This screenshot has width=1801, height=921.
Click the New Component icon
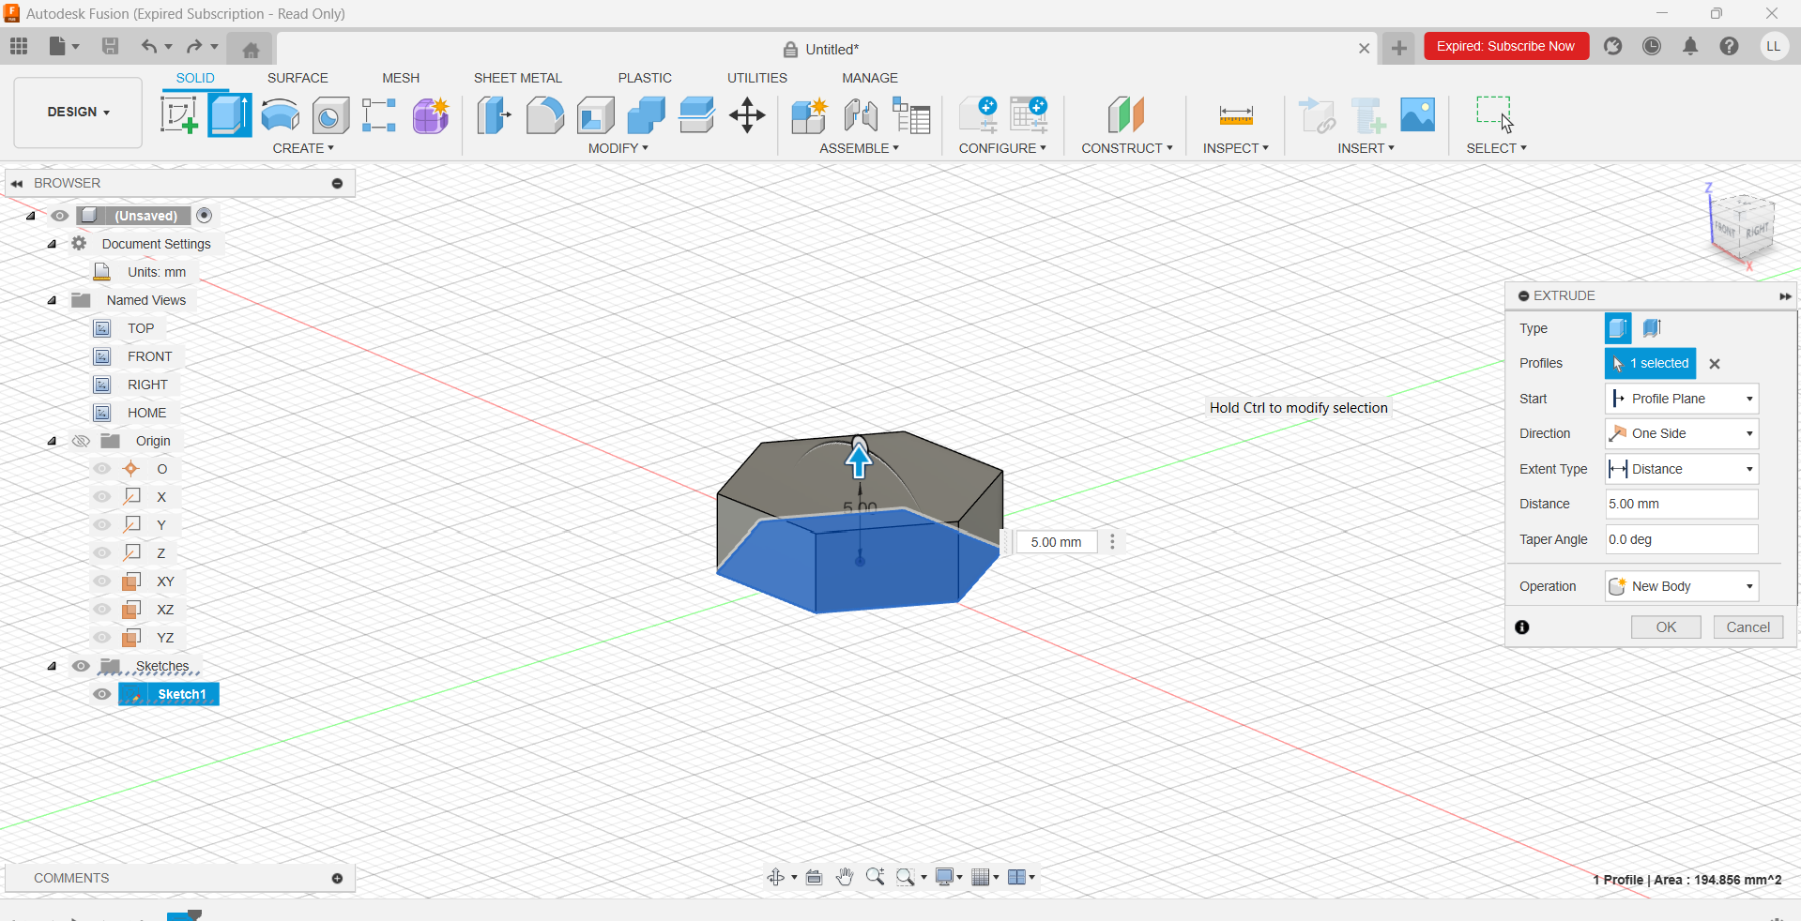809,115
